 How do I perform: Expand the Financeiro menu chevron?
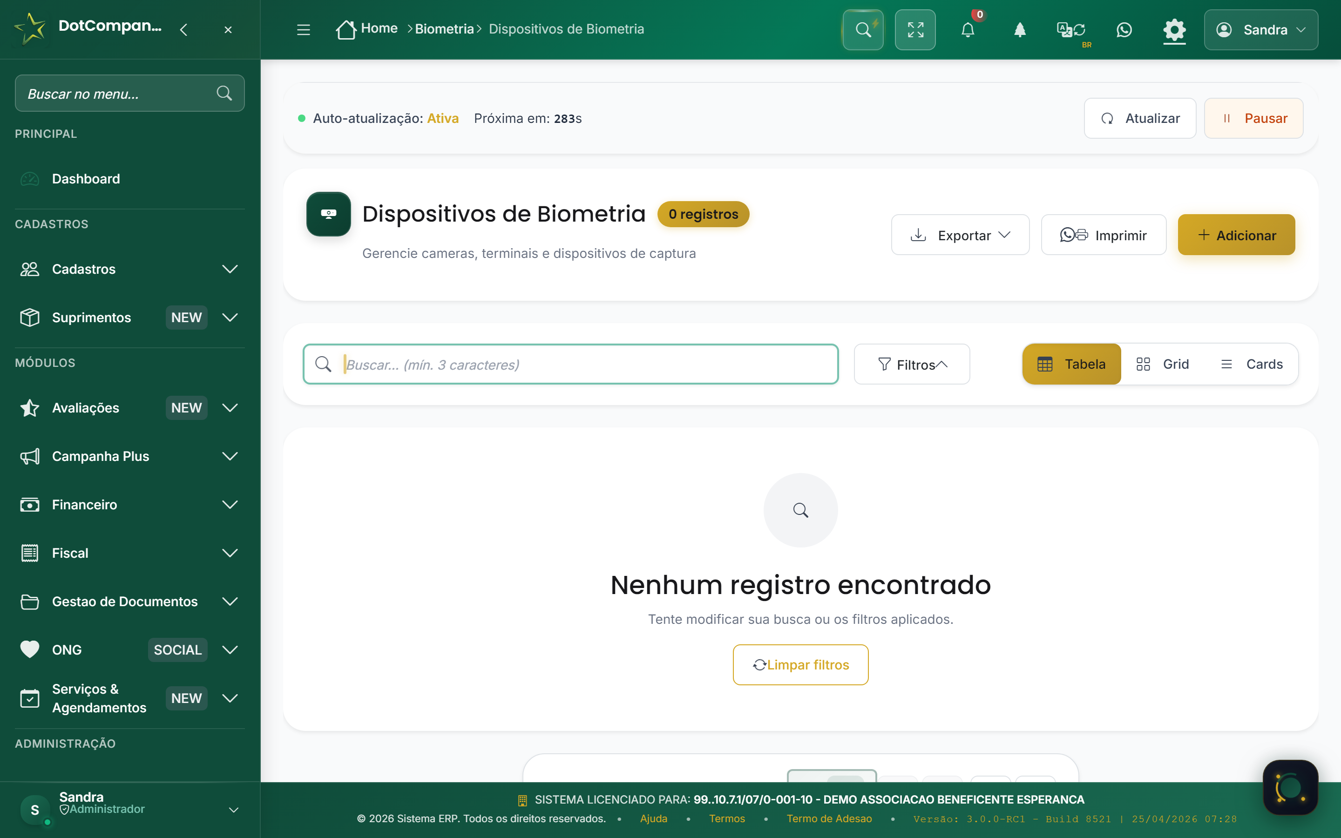coord(230,505)
